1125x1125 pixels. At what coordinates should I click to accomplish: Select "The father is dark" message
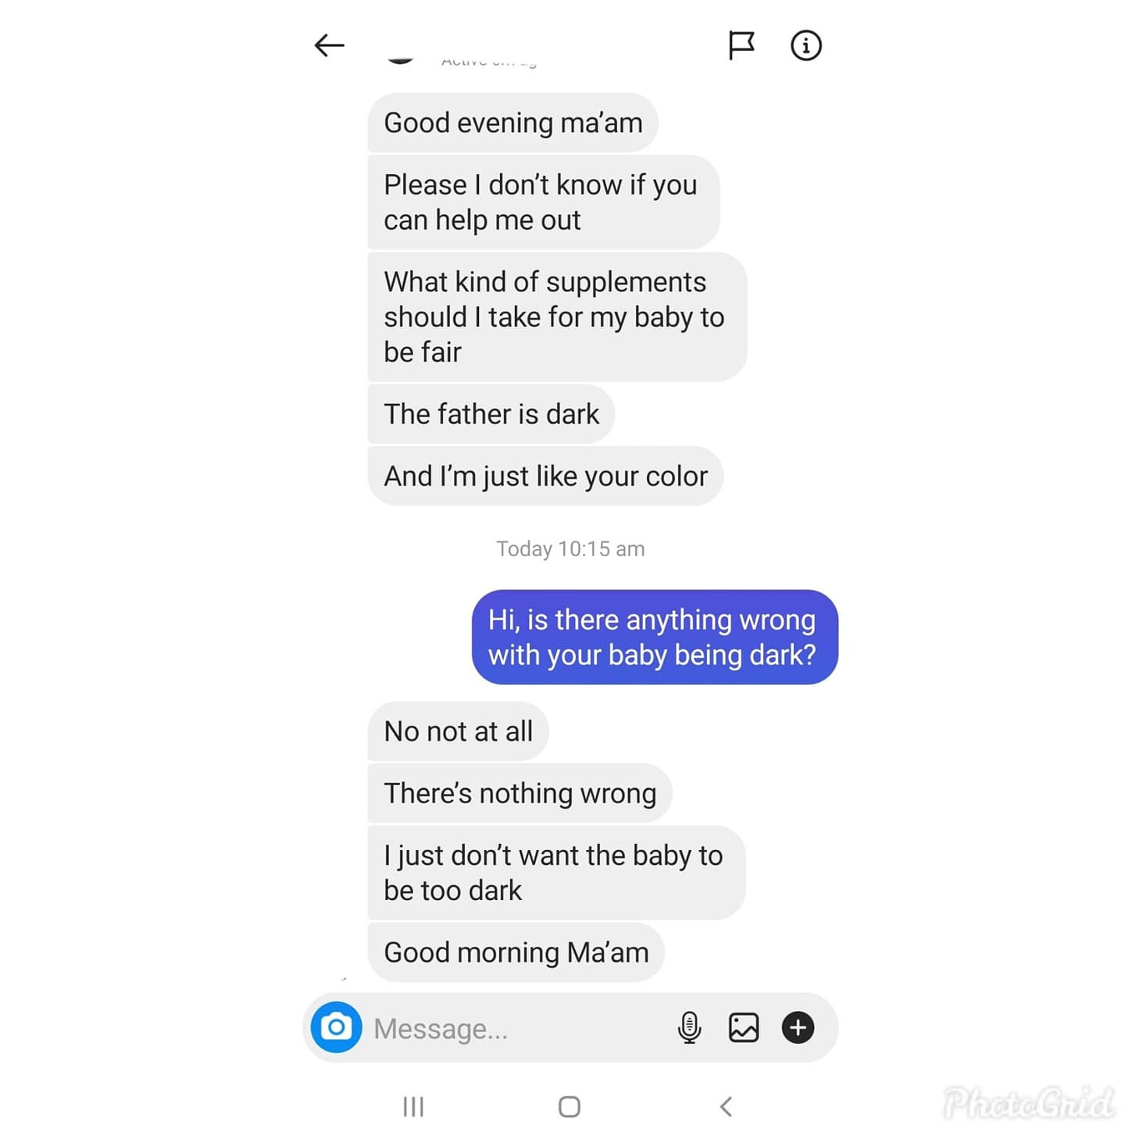(x=491, y=414)
